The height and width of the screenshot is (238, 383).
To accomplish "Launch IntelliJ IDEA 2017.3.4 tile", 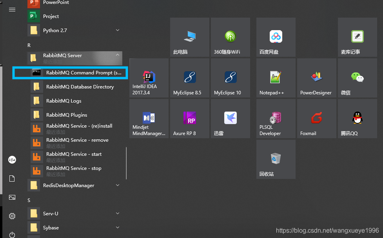I will (x=149, y=78).
